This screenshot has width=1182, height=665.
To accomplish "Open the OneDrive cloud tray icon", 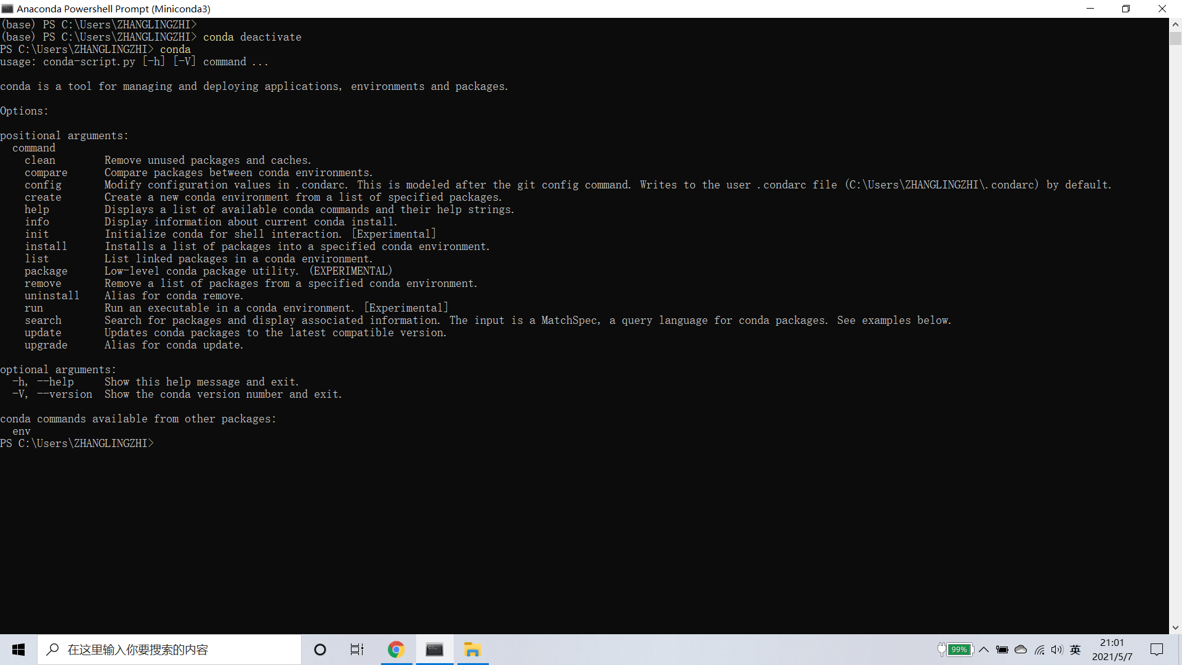I will tap(1021, 650).
